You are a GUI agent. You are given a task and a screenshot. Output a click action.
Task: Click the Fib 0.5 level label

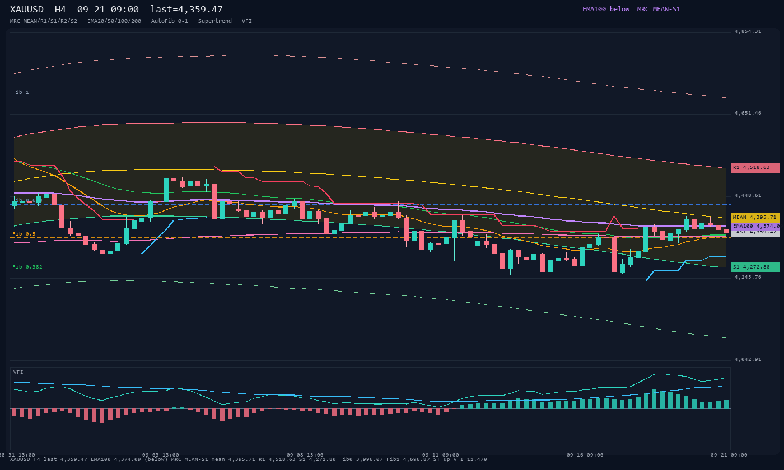[x=24, y=234]
